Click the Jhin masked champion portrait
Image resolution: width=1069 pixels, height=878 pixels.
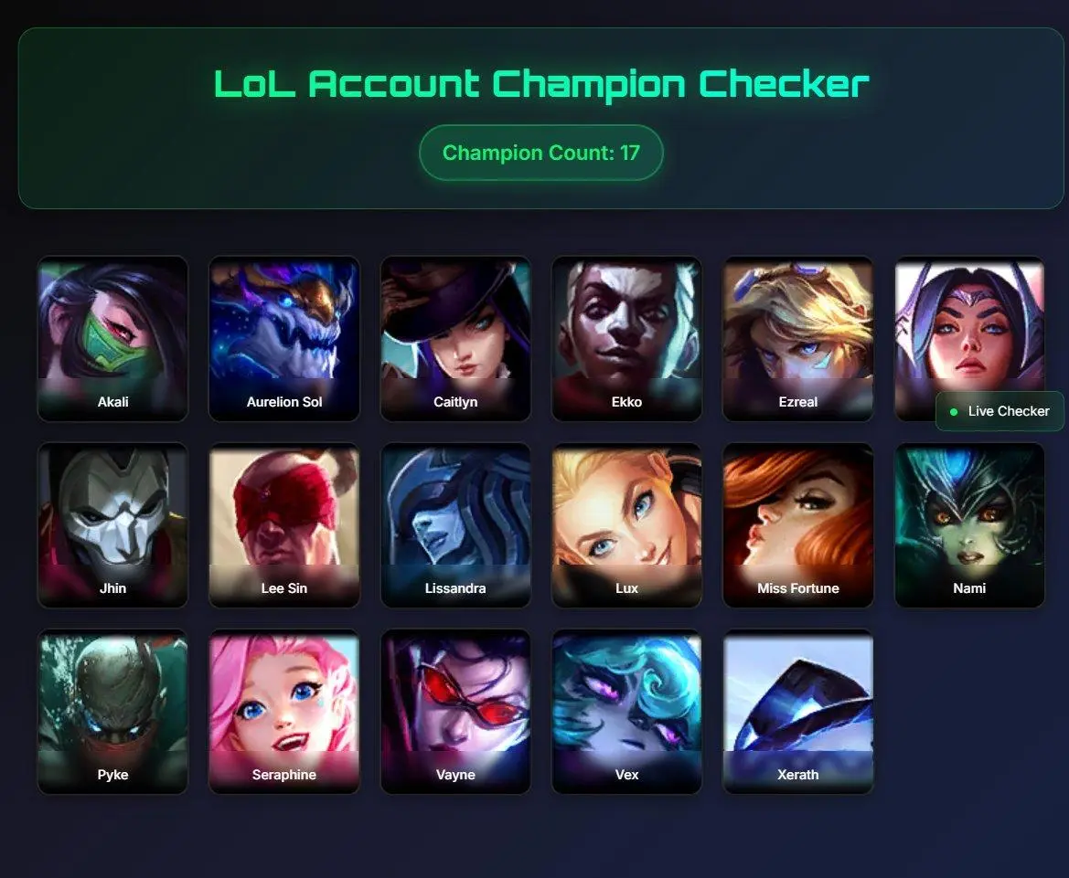[x=112, y=525]
